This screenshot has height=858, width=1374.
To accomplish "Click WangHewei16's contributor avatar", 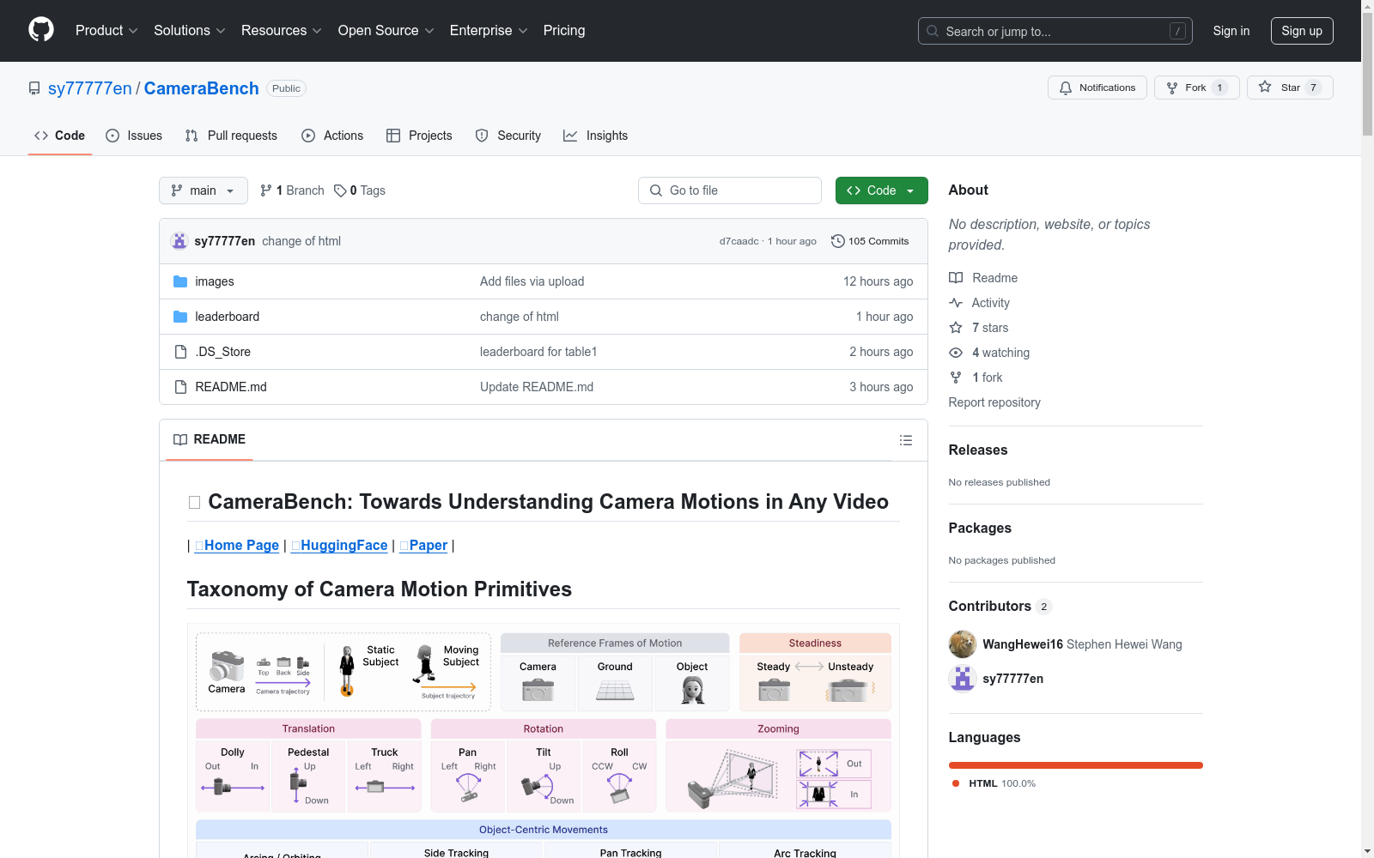I will tap(963, 643).
